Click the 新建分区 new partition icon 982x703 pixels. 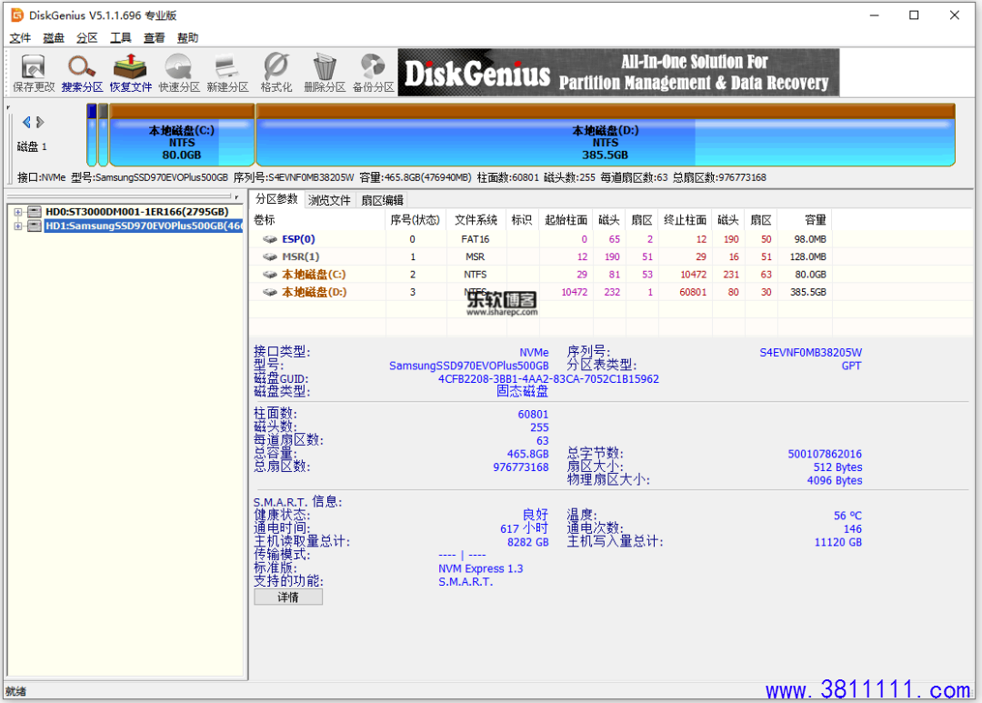click(x=227, y=73)
